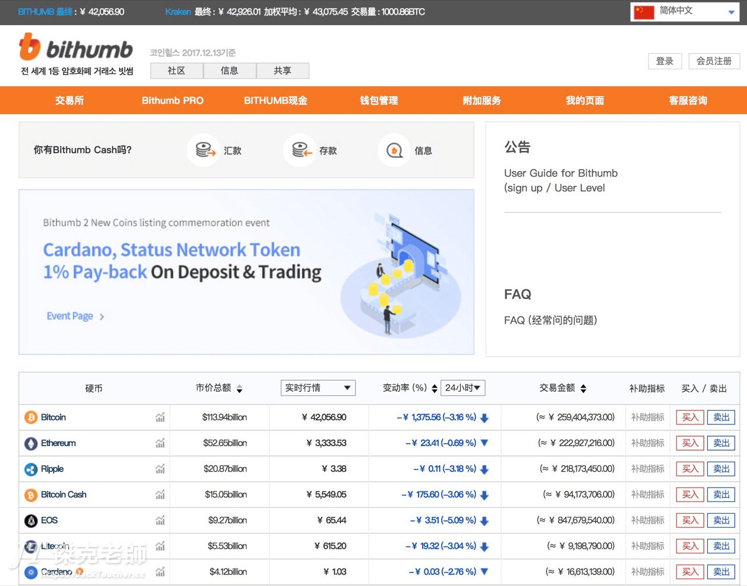This screenshot has height=586, width=747.
Task: Click the 会员注册 register button
Action: [x=714, y=61]
